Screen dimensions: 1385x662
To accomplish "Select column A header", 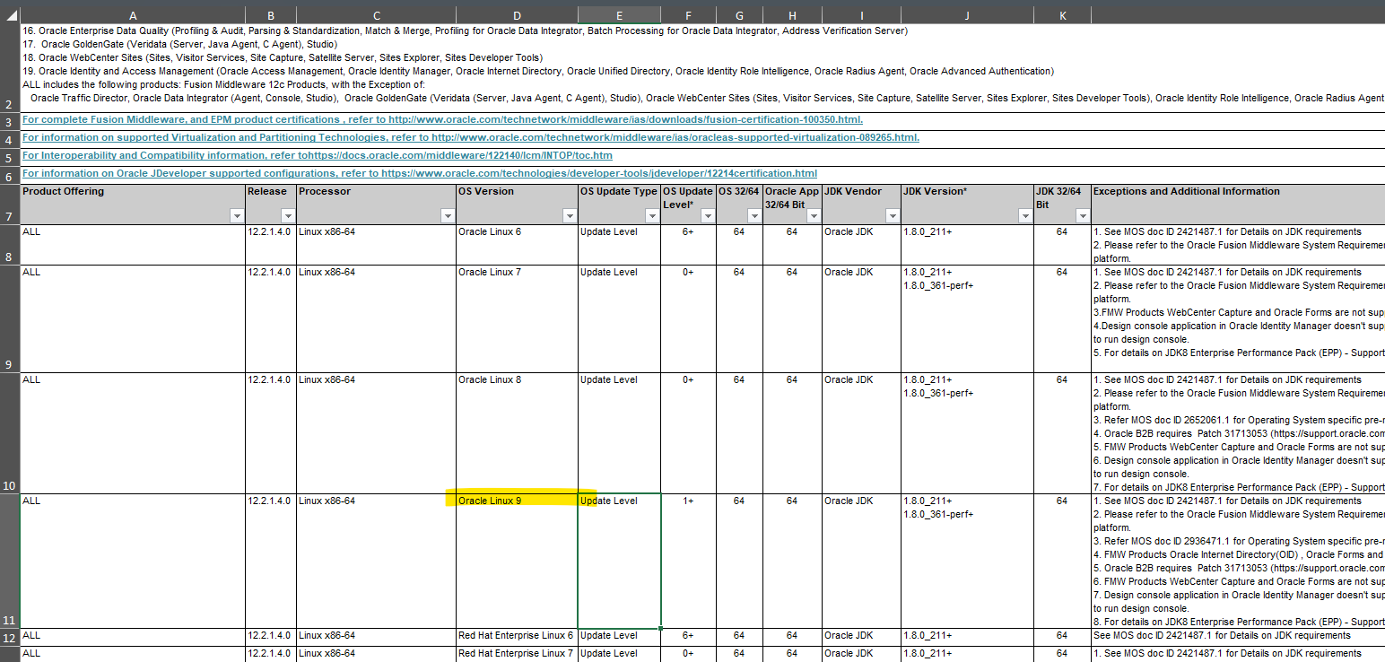I will (133, 15).
